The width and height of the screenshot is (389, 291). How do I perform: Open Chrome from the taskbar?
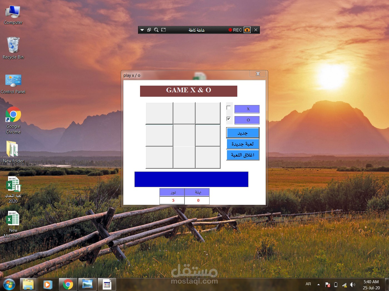click(68, 285)
